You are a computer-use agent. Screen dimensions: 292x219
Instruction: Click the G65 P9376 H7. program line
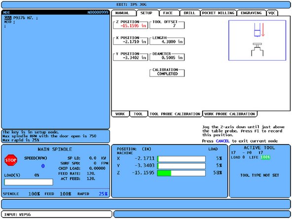(x=21, y=18)
